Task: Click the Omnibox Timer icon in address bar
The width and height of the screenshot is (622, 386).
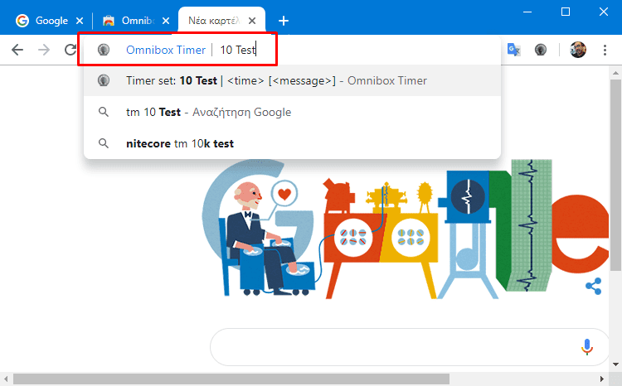Action: point(104,50)
